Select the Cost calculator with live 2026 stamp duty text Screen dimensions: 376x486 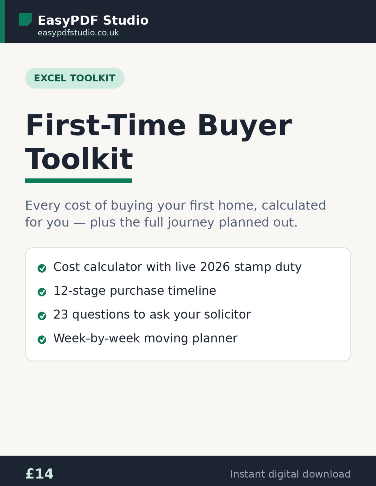tap(177, 267)
